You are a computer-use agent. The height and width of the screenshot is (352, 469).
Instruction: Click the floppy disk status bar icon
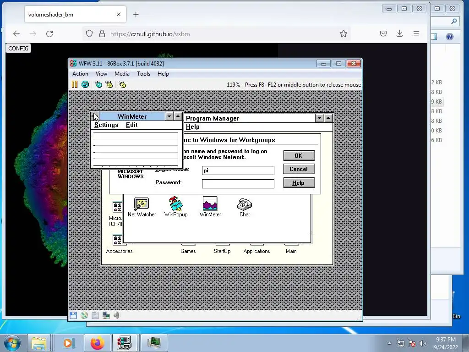pos(73,315)
